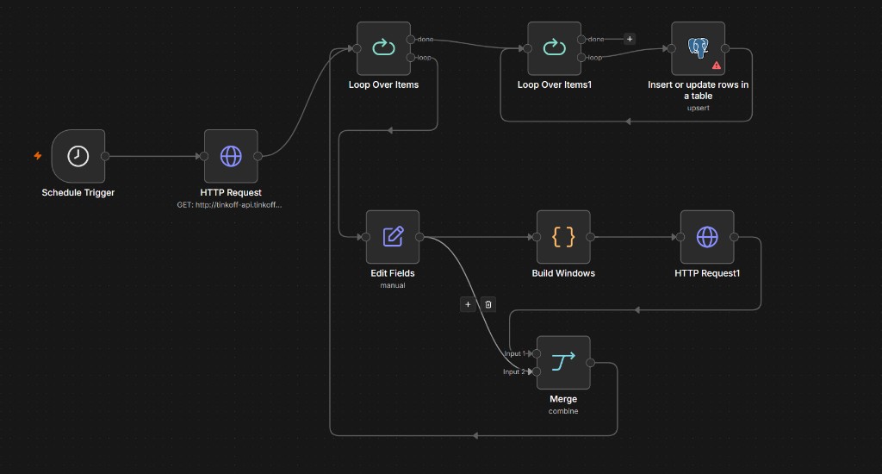The image size is (882, 474).
Task: Open the Build Windows code node
Action: [563, 237]
